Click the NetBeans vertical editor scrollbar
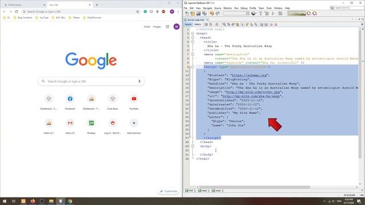The width and height of the screenshot is (365, 205). 360,95
